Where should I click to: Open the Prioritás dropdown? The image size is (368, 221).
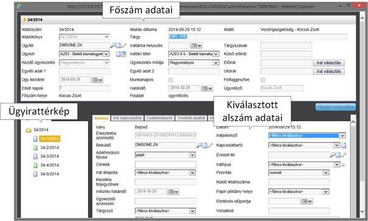pyautogui.click(x=326, y=173)
